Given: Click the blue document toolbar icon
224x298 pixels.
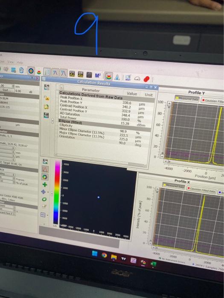Looking at the screenshot, I should pos(21,70).
